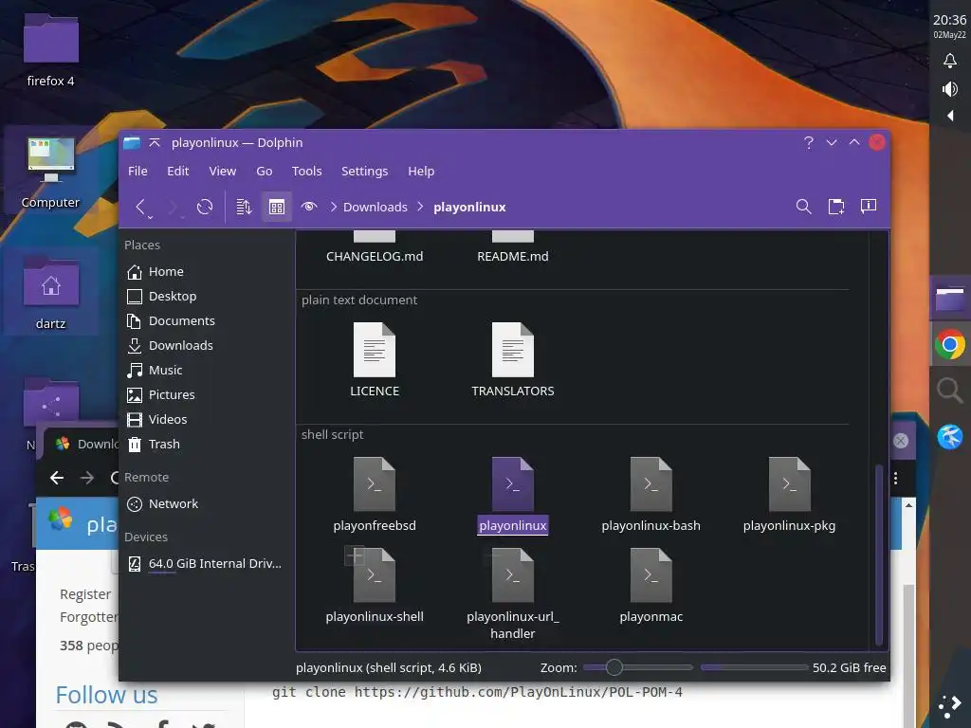Select CHANGELOG.md file
971x728 pixels.
coord(374,249)
